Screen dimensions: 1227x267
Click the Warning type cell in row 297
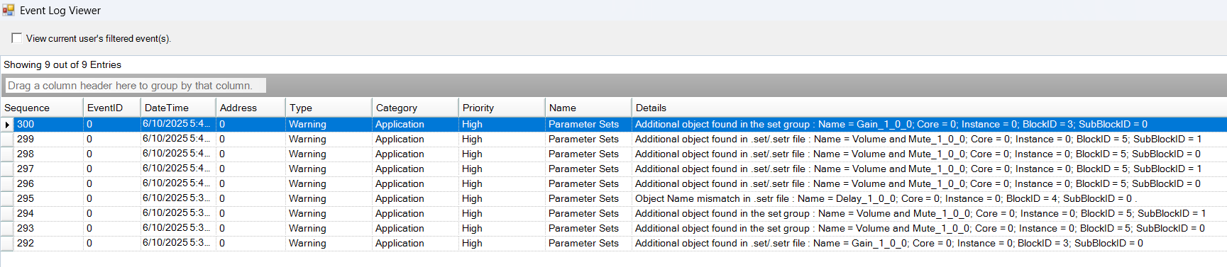point(329,169)
